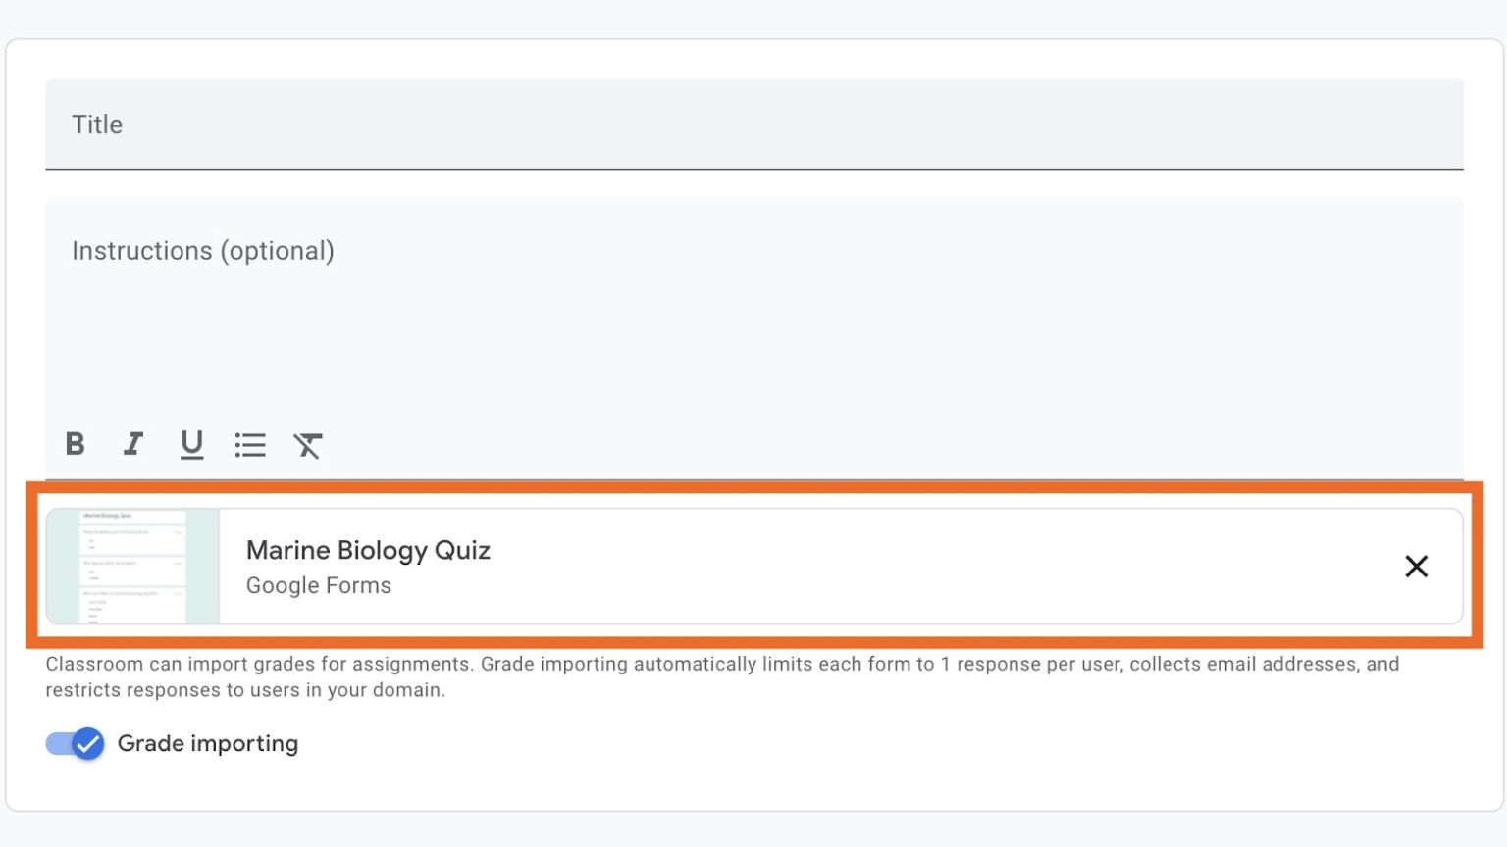Viewport: 1507px width, 847px height.
Task: Apply Italic formatting to instructions text
Action: 132,445
